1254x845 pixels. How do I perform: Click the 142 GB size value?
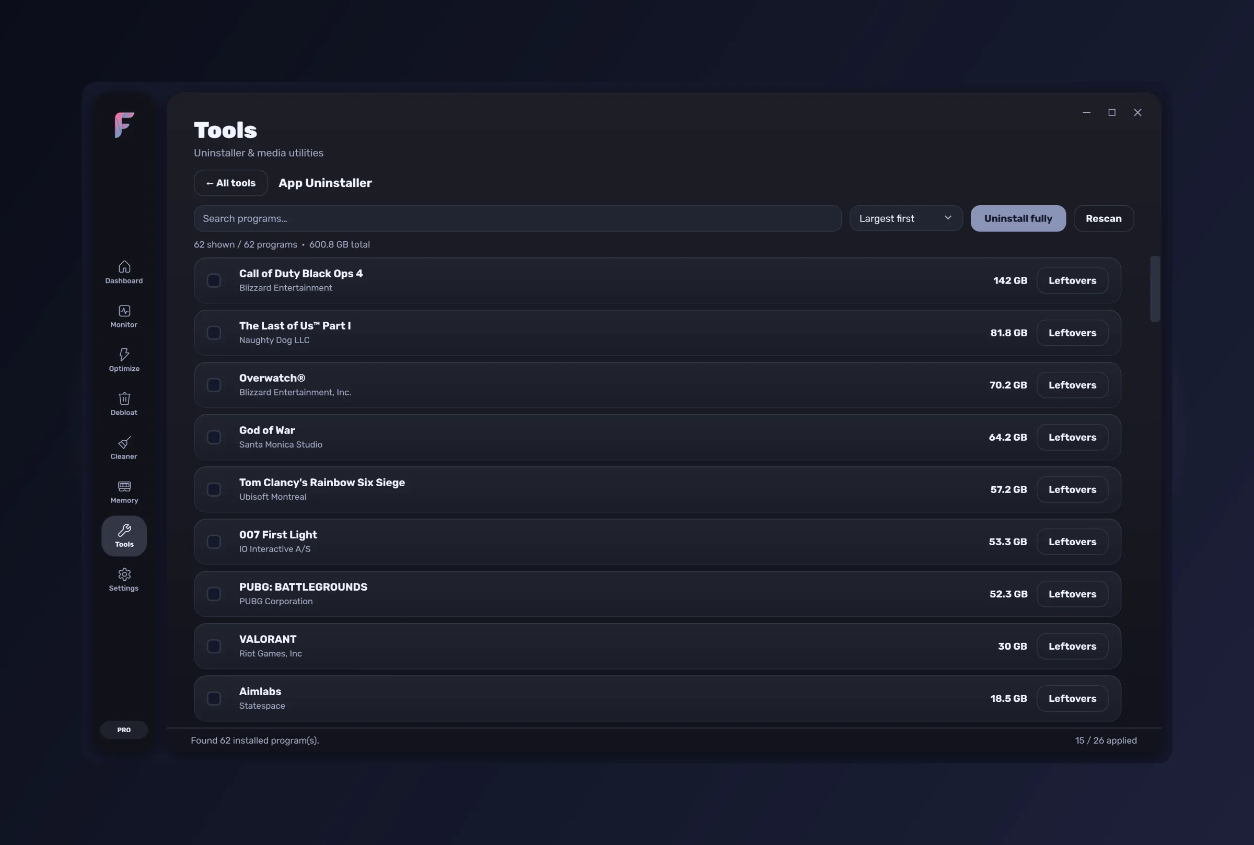pyautogui.click(x=1010, y=280)
